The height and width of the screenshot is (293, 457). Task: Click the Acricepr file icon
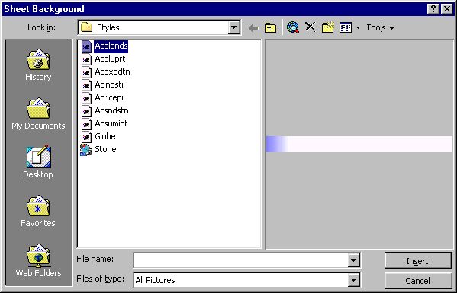point(86,98)
